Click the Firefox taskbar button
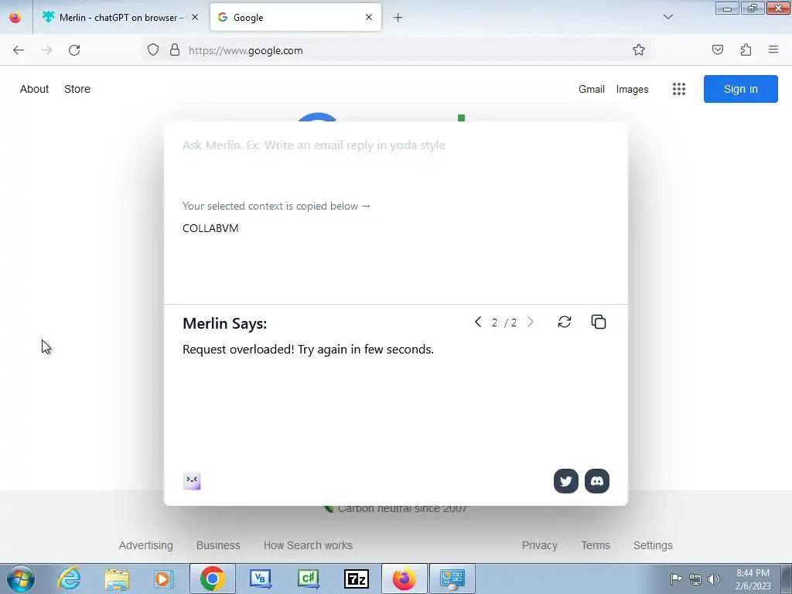 [404, 579]
